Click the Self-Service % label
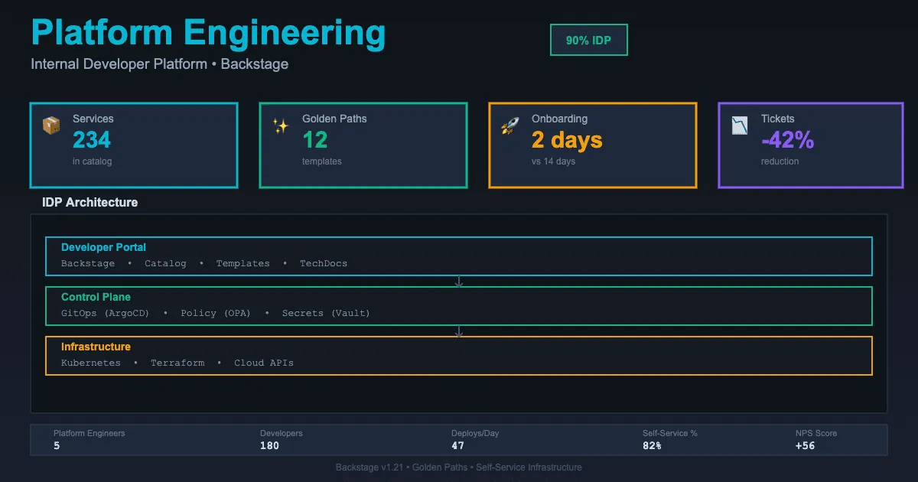The image size is (918, 482). pyautogui.click(x=670, y=433)
